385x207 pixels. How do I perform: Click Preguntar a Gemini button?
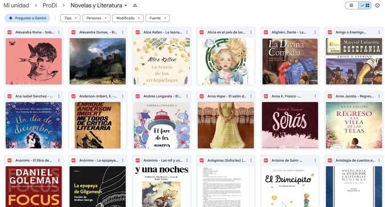tap(27, 18)
